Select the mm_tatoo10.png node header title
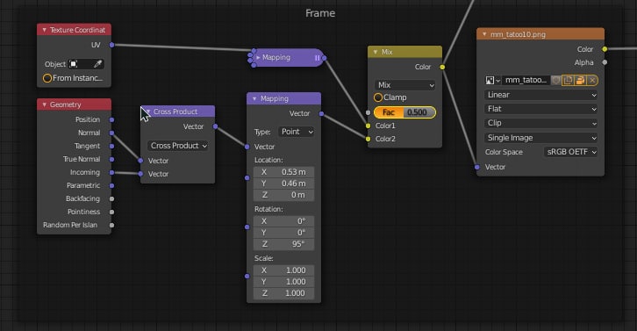 518,34
